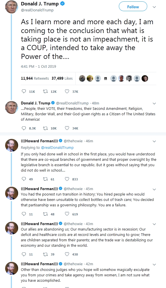The width and height of the screenshot is (166, 288).
Task: View the 11,944 Retweets list
Action: point(35,79)
